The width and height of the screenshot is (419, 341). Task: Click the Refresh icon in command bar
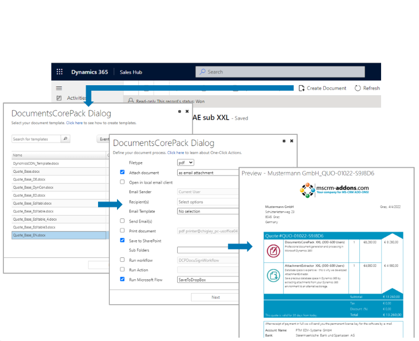pyautogui.click(x=358, y=88)
